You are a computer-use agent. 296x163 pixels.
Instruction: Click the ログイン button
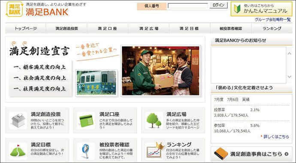218,5
